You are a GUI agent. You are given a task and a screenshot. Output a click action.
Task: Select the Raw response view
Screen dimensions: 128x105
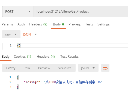(27, 68)
